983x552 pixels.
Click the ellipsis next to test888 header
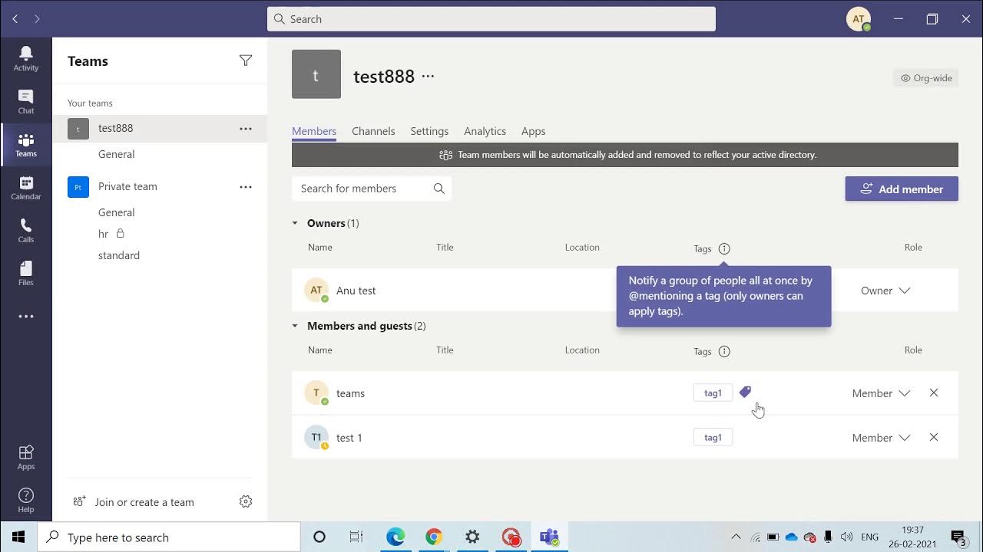pyautogui.click(x=428, y=76)
